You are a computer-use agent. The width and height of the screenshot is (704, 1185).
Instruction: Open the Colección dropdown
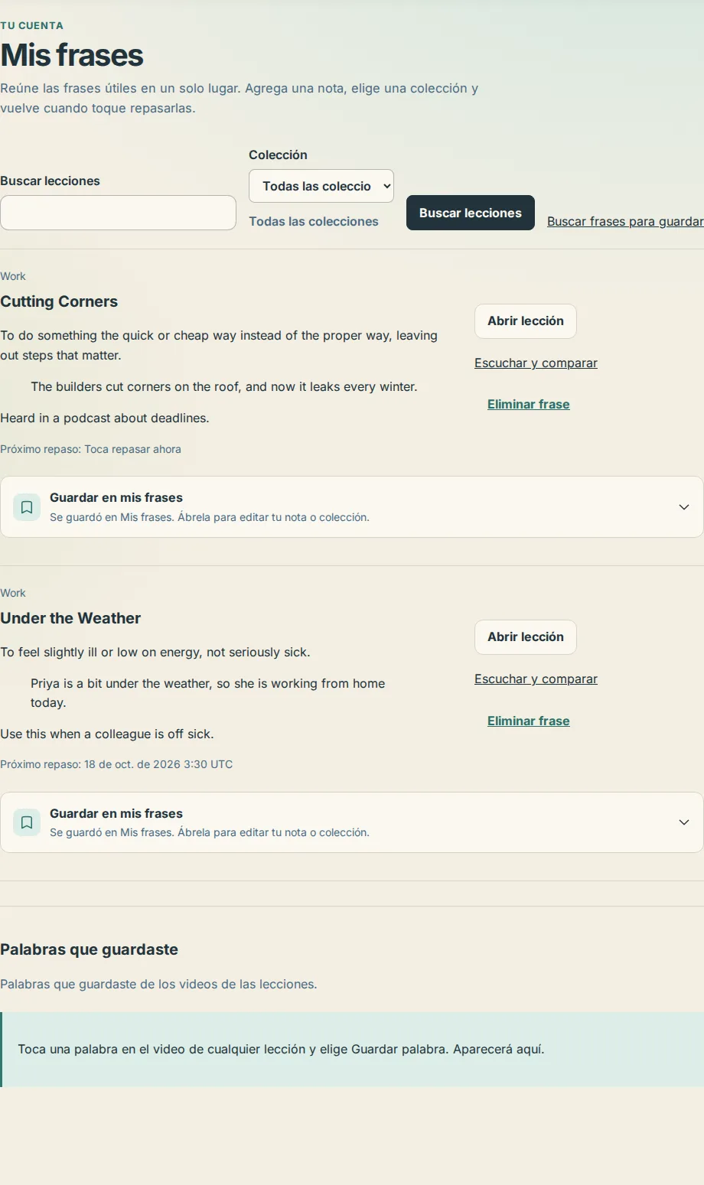tap(321, 186)
